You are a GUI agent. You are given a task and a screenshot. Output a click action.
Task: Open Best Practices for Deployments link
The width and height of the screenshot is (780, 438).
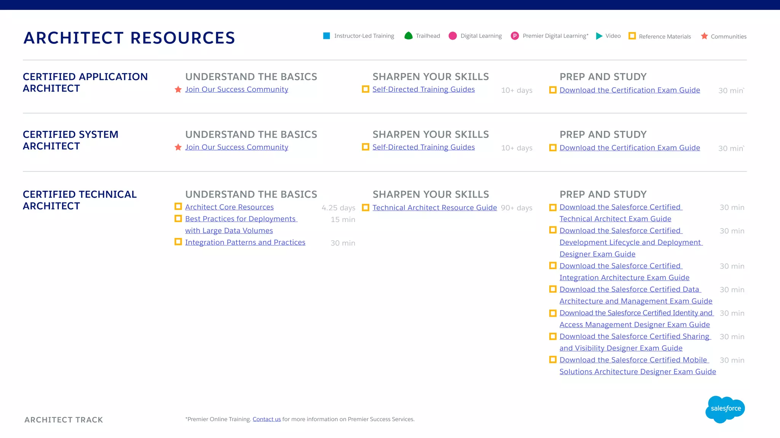click(240, 219)
